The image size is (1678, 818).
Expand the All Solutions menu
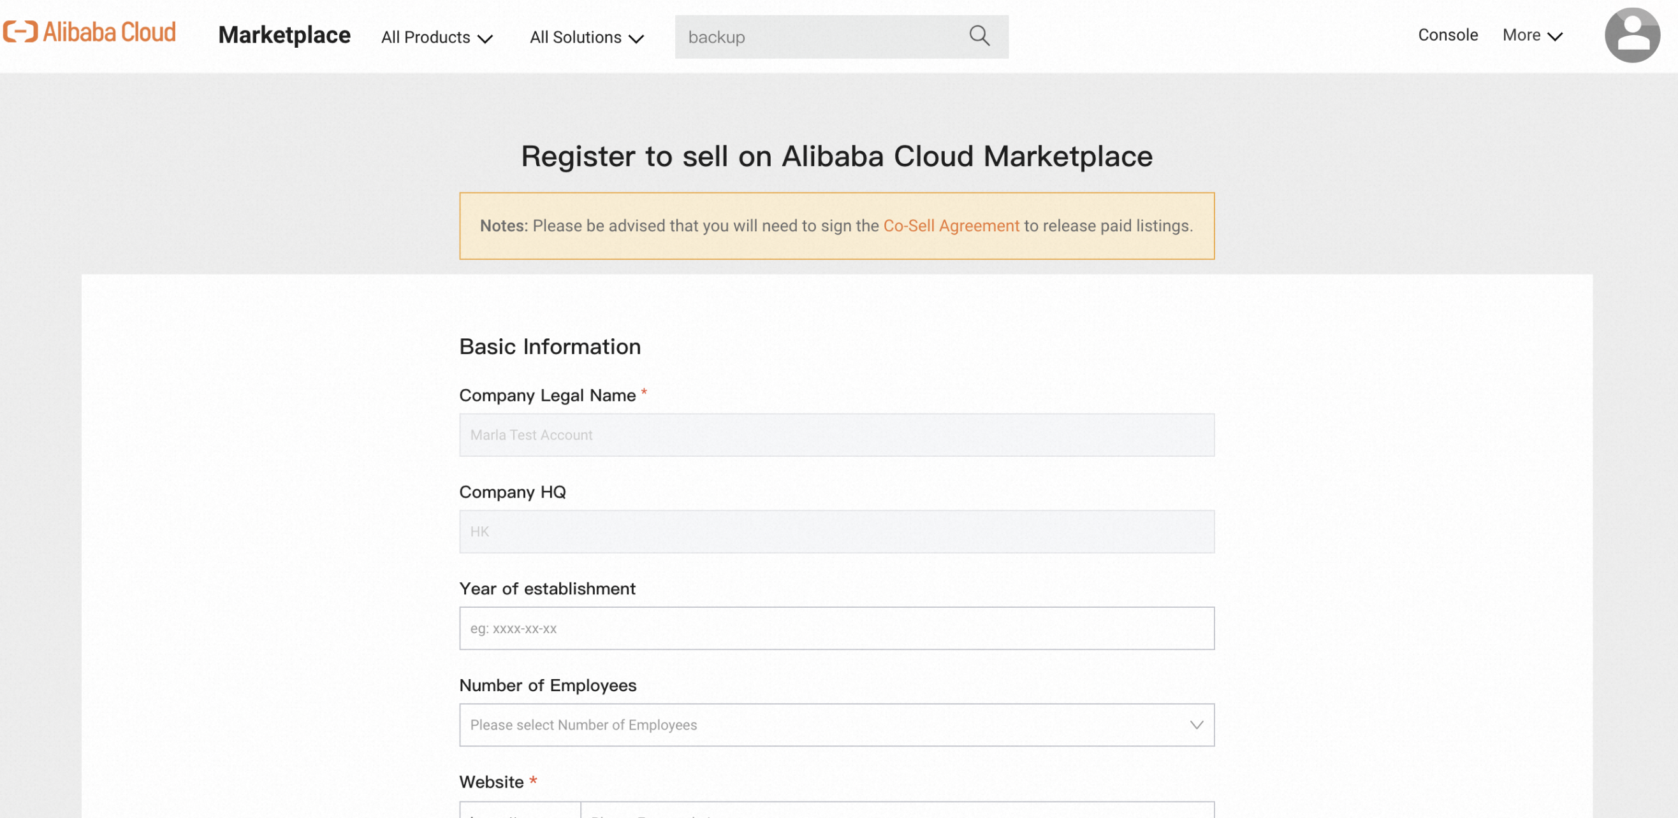[587, 37]
